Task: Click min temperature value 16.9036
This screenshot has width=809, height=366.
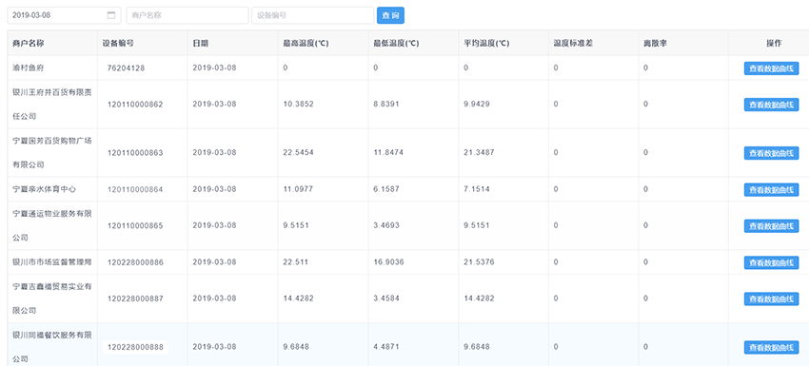Action: click(388, 262)
